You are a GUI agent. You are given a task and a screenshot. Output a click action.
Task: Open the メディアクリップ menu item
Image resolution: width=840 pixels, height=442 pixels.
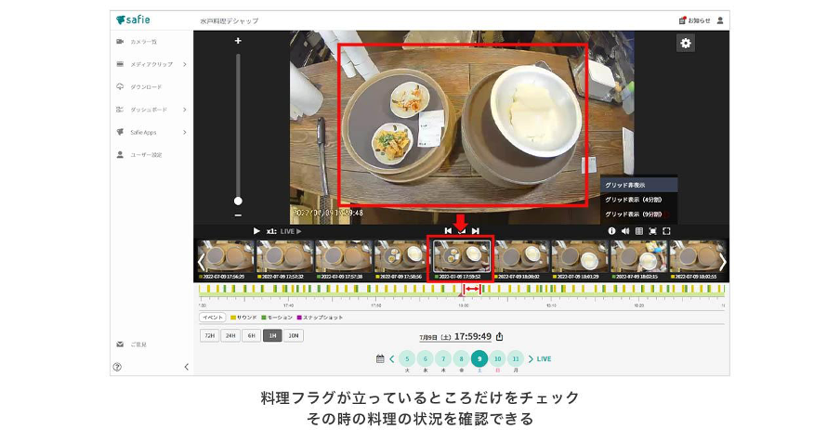click(x=151, y=64)
